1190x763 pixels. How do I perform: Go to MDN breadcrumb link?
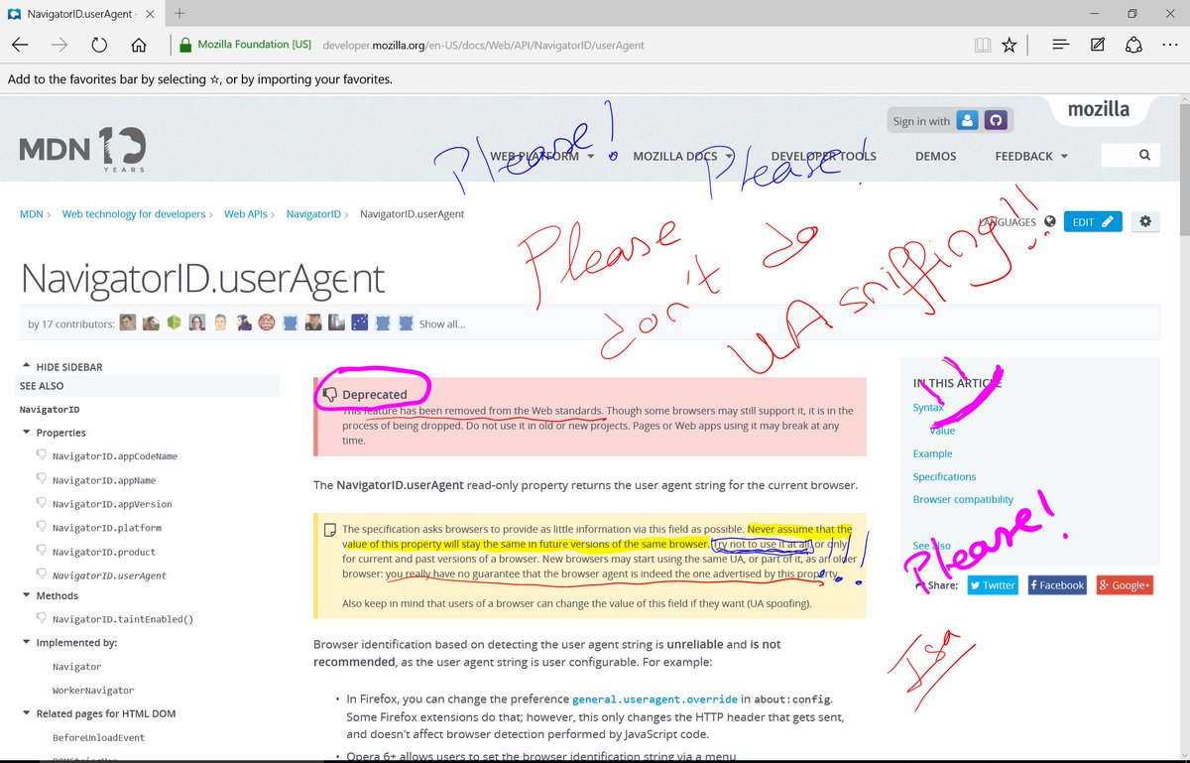point(32,213)
